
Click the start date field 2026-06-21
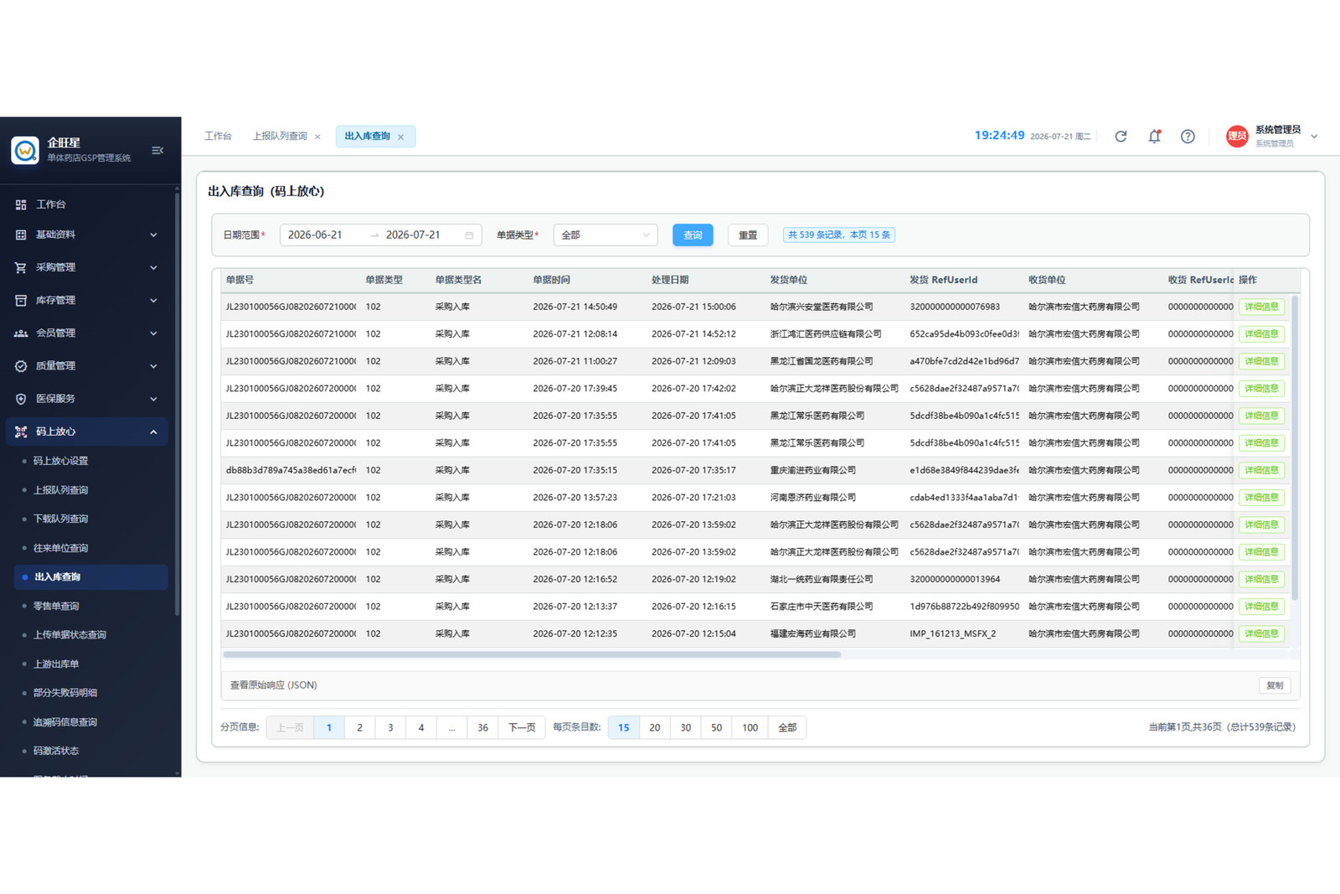pos(315,235)
